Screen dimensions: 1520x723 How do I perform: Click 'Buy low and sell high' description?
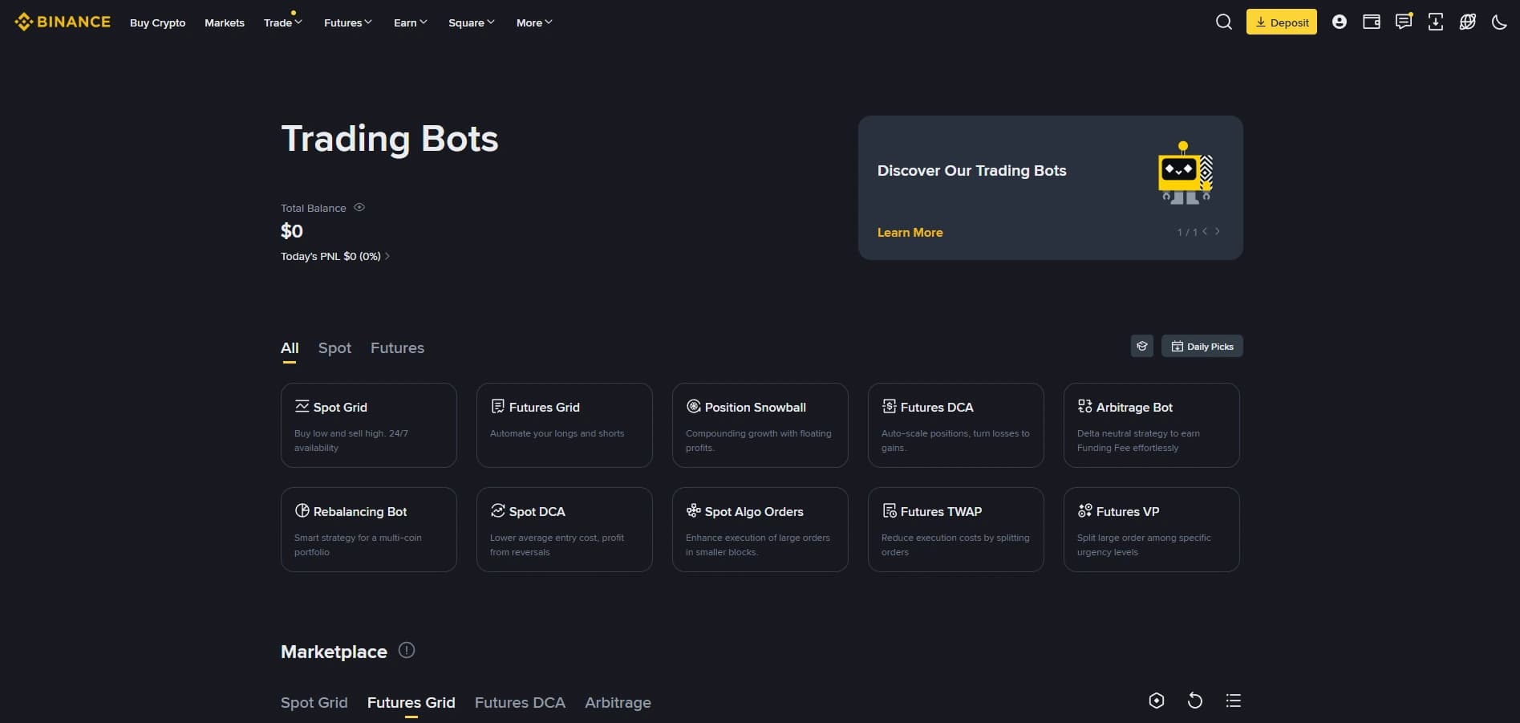click(x=351, y=441)
